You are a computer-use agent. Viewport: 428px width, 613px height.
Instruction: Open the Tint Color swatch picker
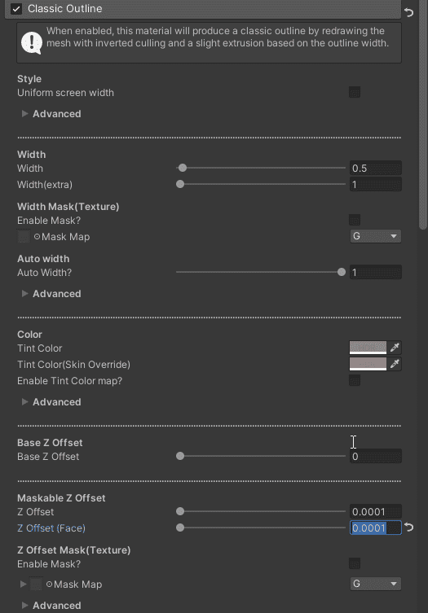pyautogui.click(x=368, y=348)
